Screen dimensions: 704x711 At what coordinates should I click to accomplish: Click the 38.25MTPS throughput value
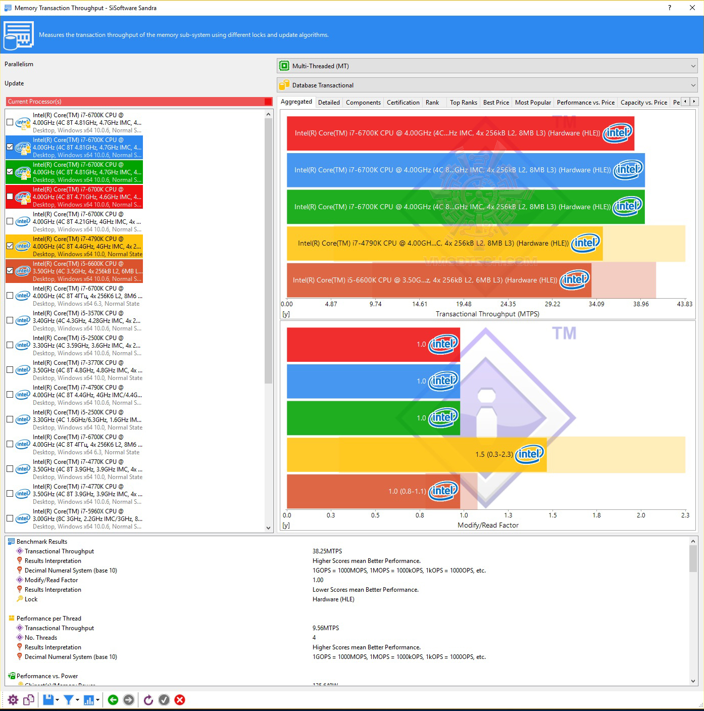(x=327, y=551)
